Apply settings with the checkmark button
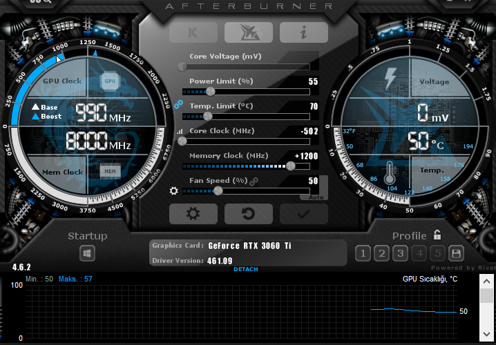The height and width of the screenshot is (345, 496). [304, 214]
